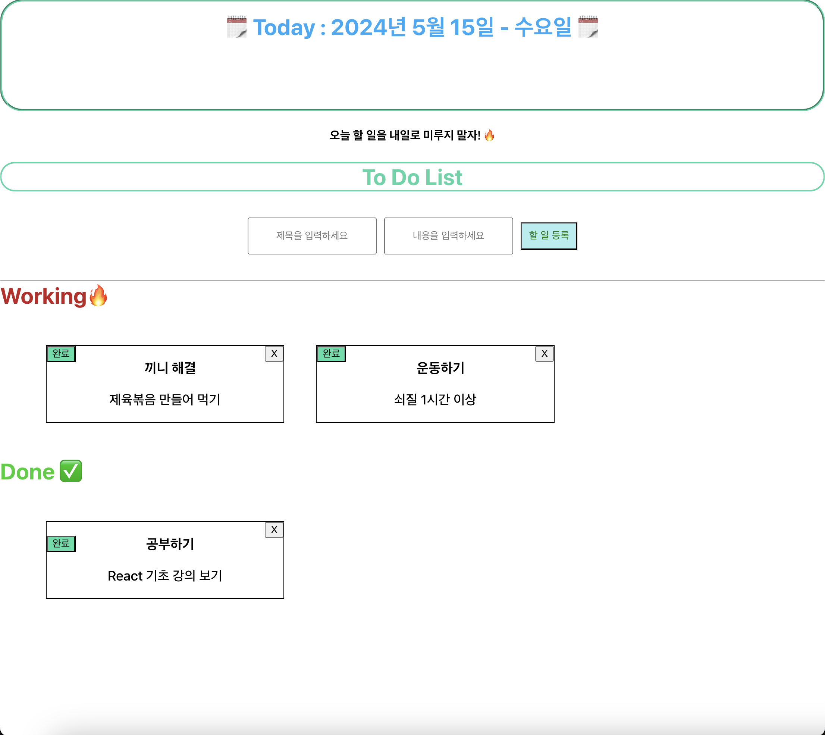
Task: Mark 끼니 해결 as complete with 완료
Action: click(x=61, y=354)
